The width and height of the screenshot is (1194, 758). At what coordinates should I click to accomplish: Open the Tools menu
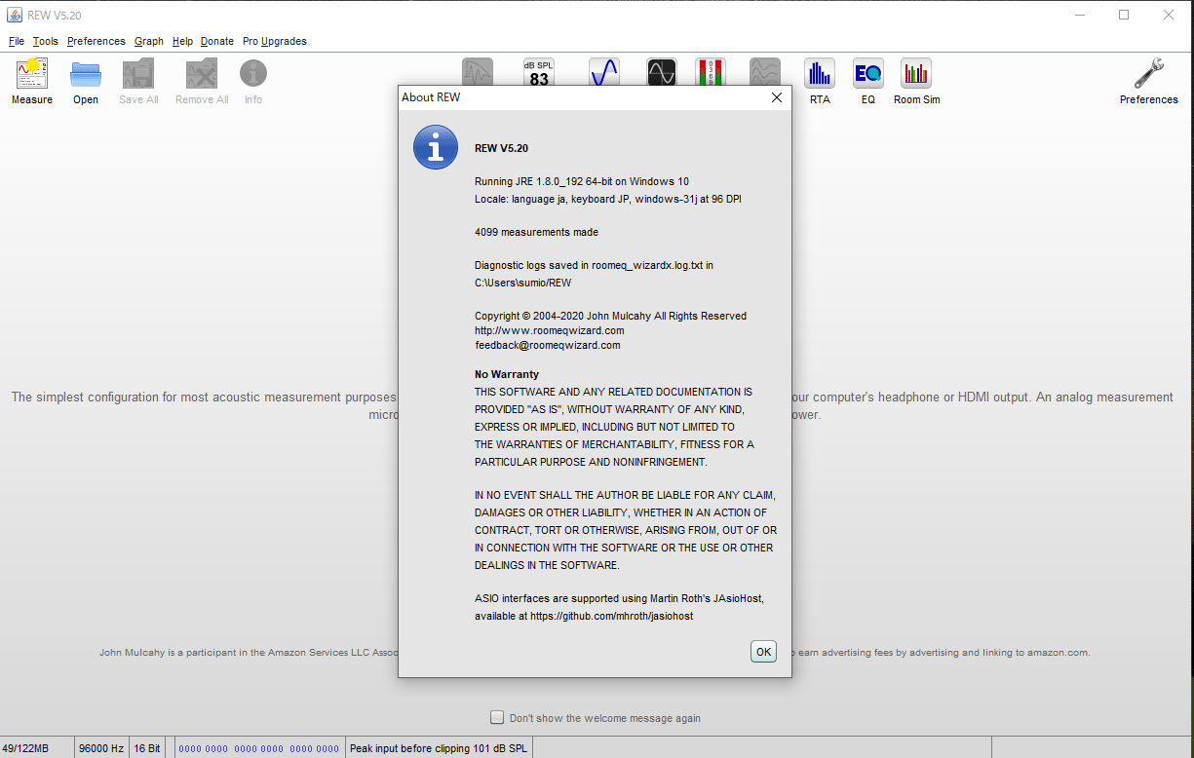point(46,41)
